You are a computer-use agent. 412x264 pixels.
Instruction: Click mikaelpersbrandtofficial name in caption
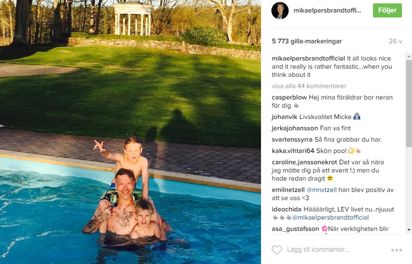click(308, 59)
